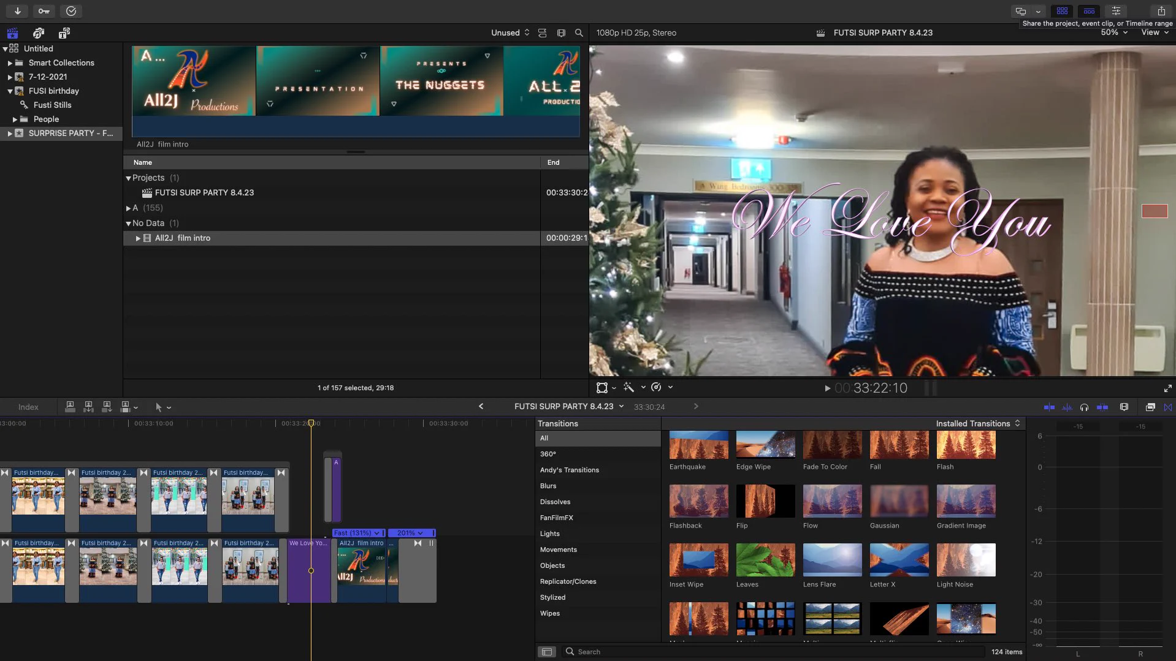Toggle solo with the headphones icon
Screen dimensions: 1176x661
pyautogui.click(x=1084, y=407)
